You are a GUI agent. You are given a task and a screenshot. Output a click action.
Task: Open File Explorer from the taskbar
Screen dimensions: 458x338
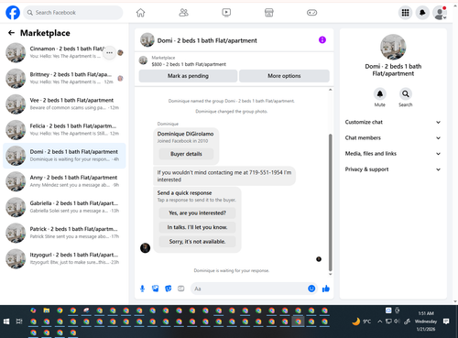[47, 311]
